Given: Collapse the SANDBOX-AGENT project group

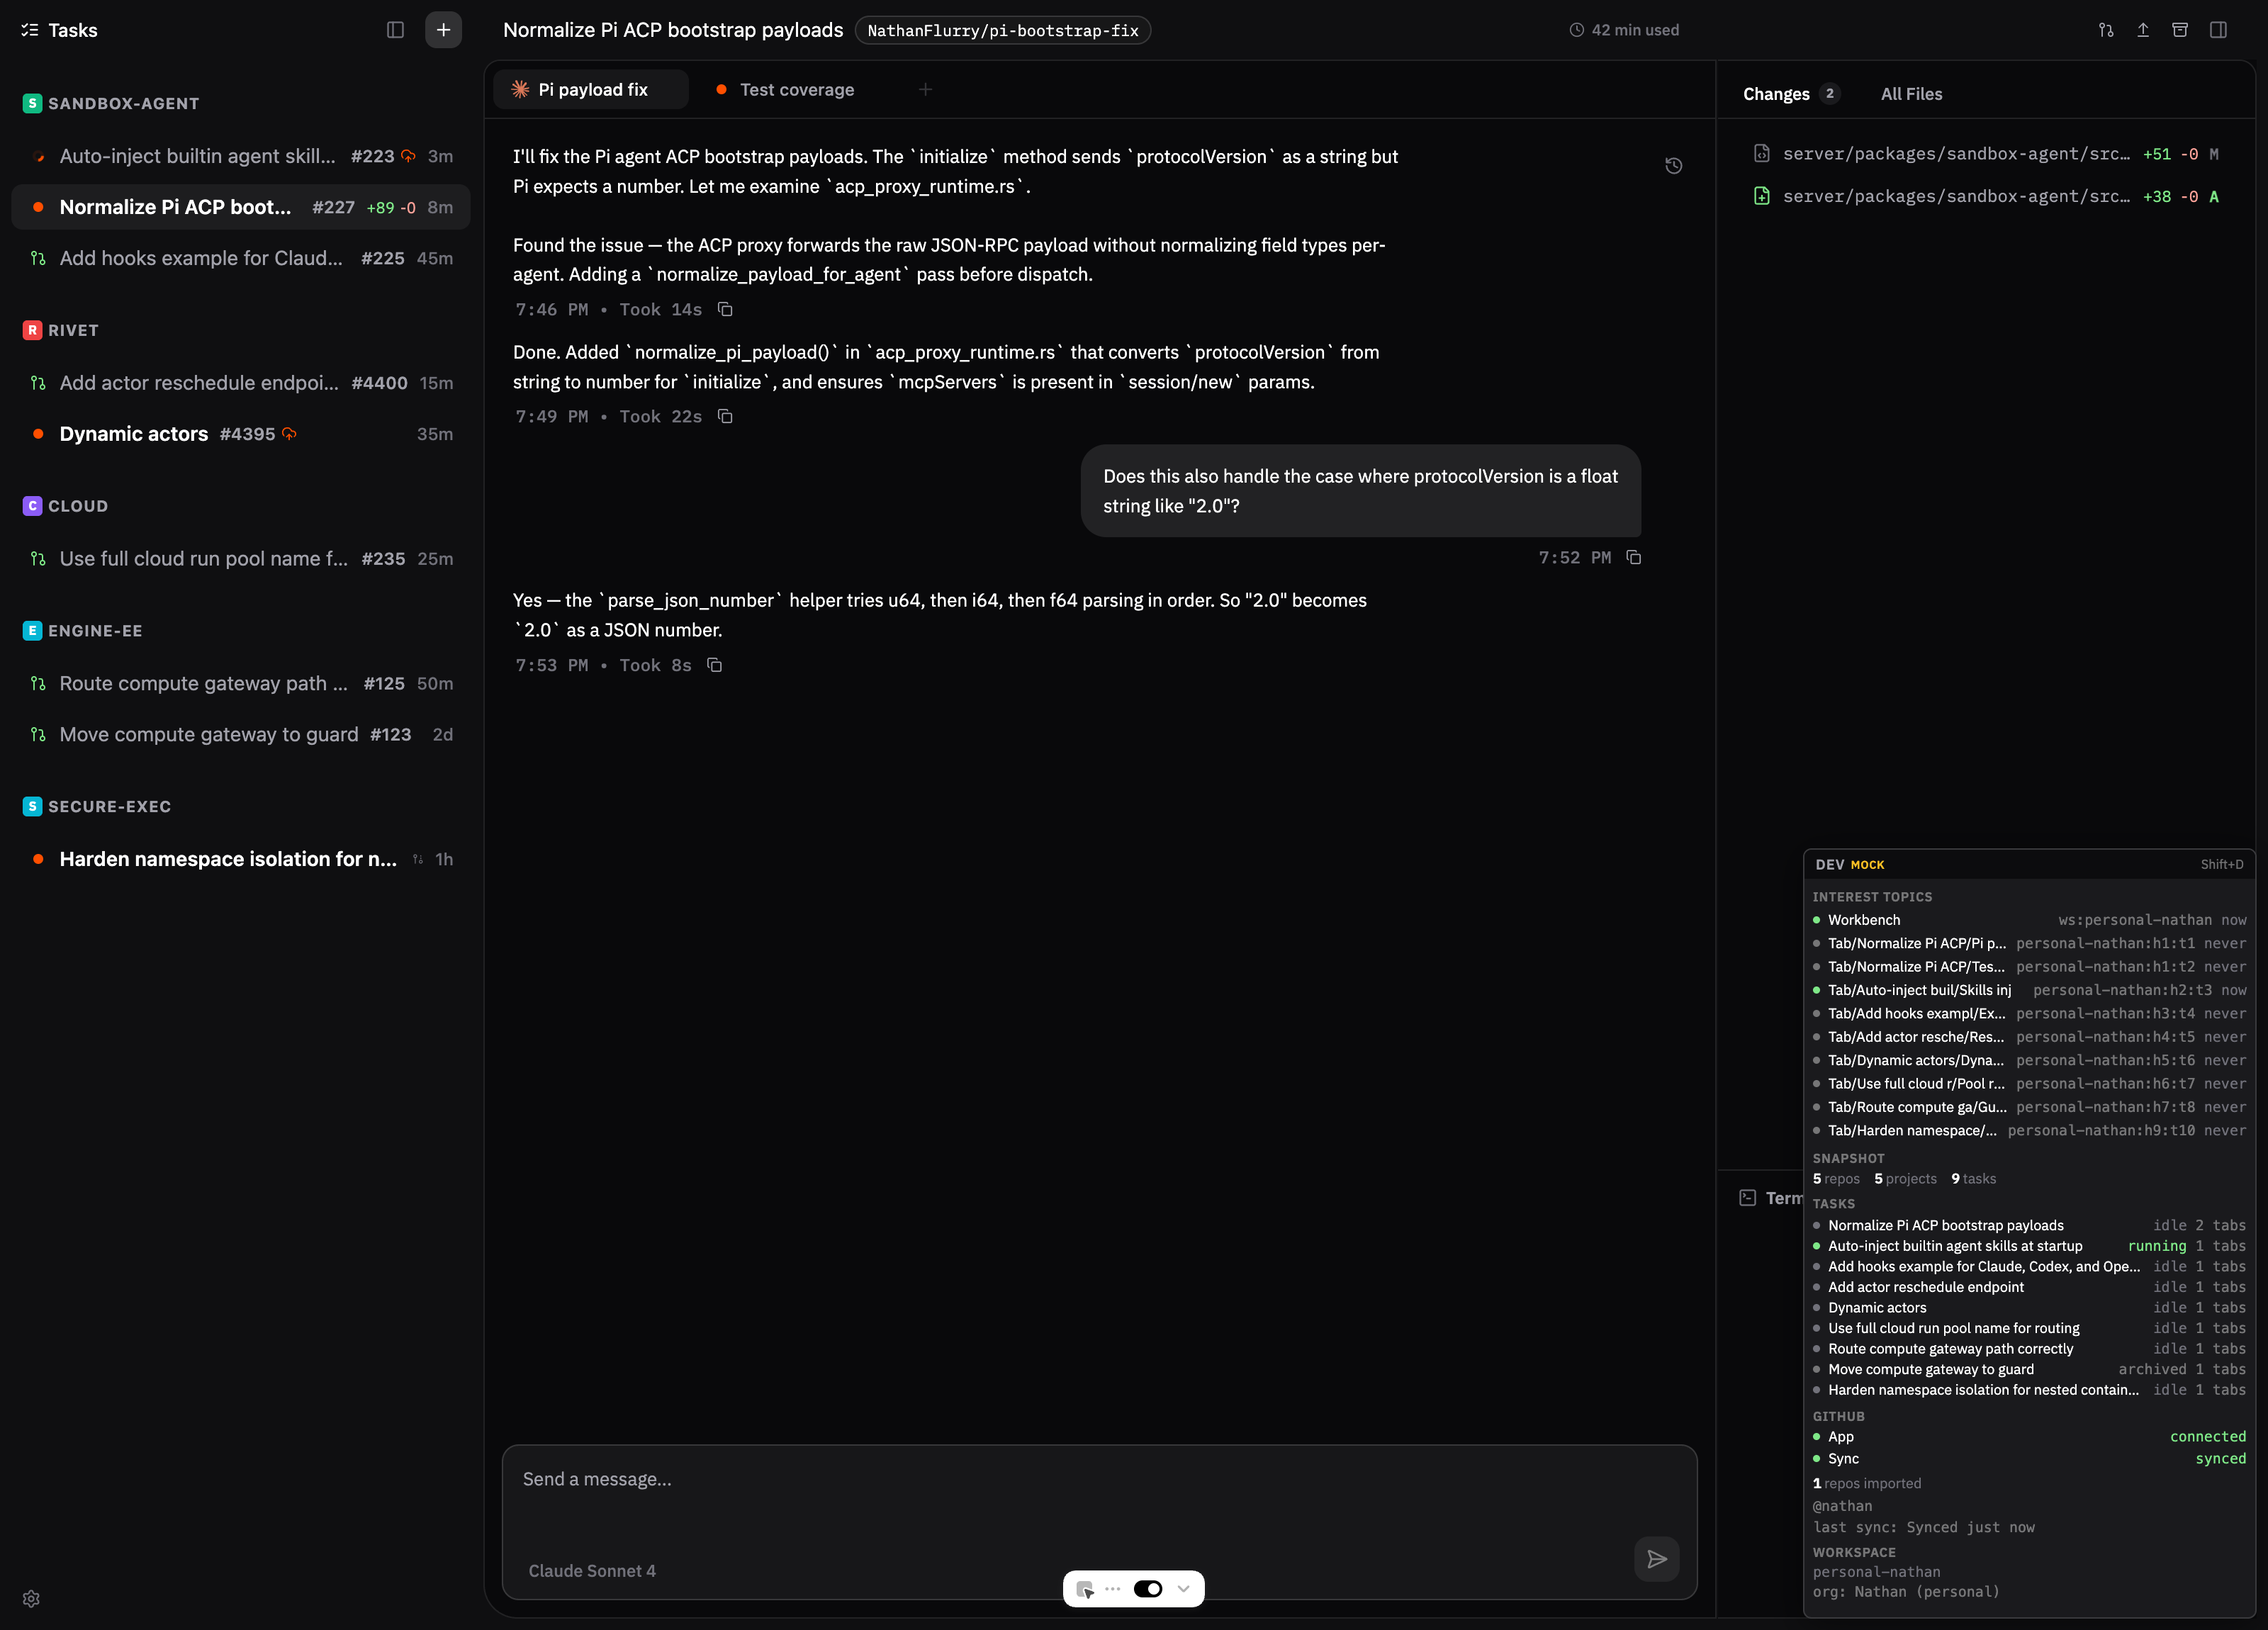Looking at the screenshot, I should tap(123, 103).
